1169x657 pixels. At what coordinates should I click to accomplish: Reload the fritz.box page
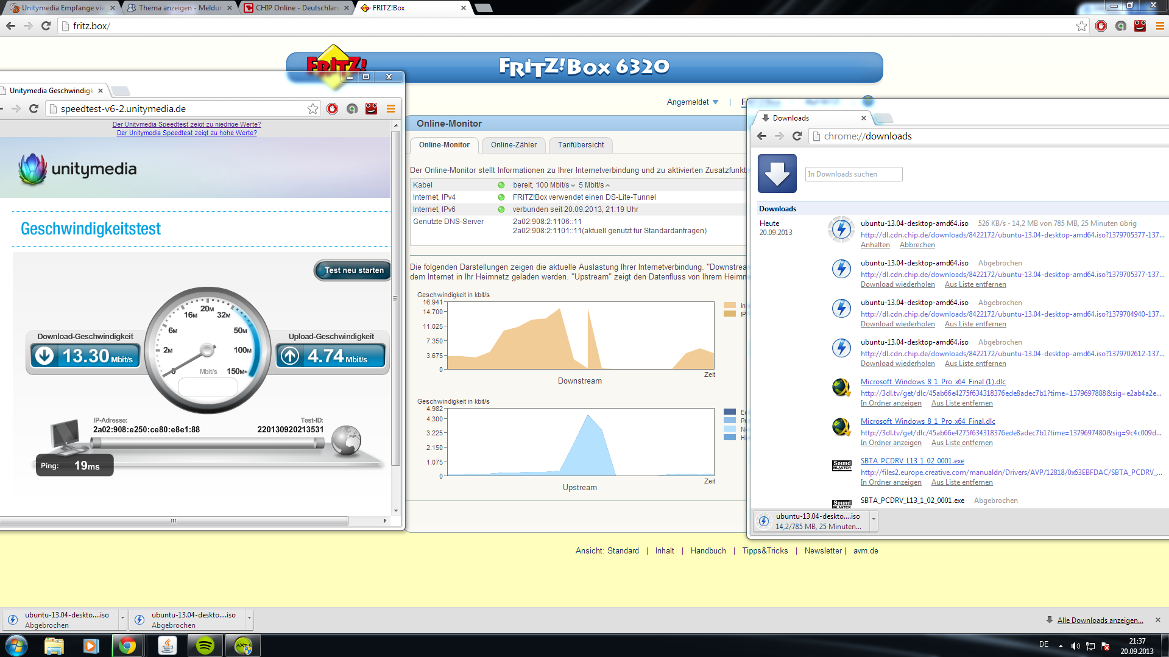46,26
